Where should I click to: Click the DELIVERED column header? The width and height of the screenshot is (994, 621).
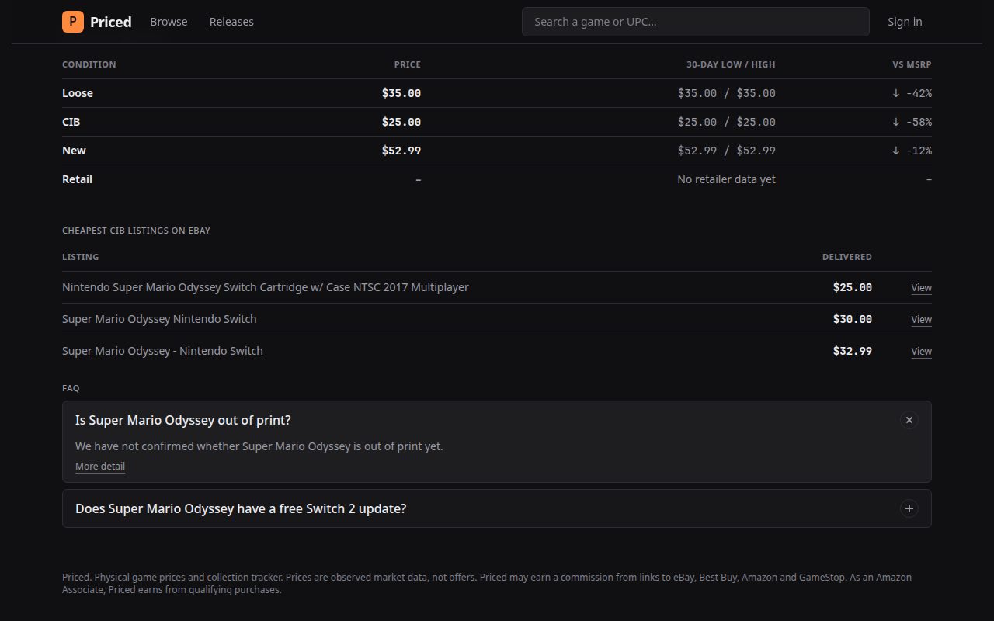(847, 257)
